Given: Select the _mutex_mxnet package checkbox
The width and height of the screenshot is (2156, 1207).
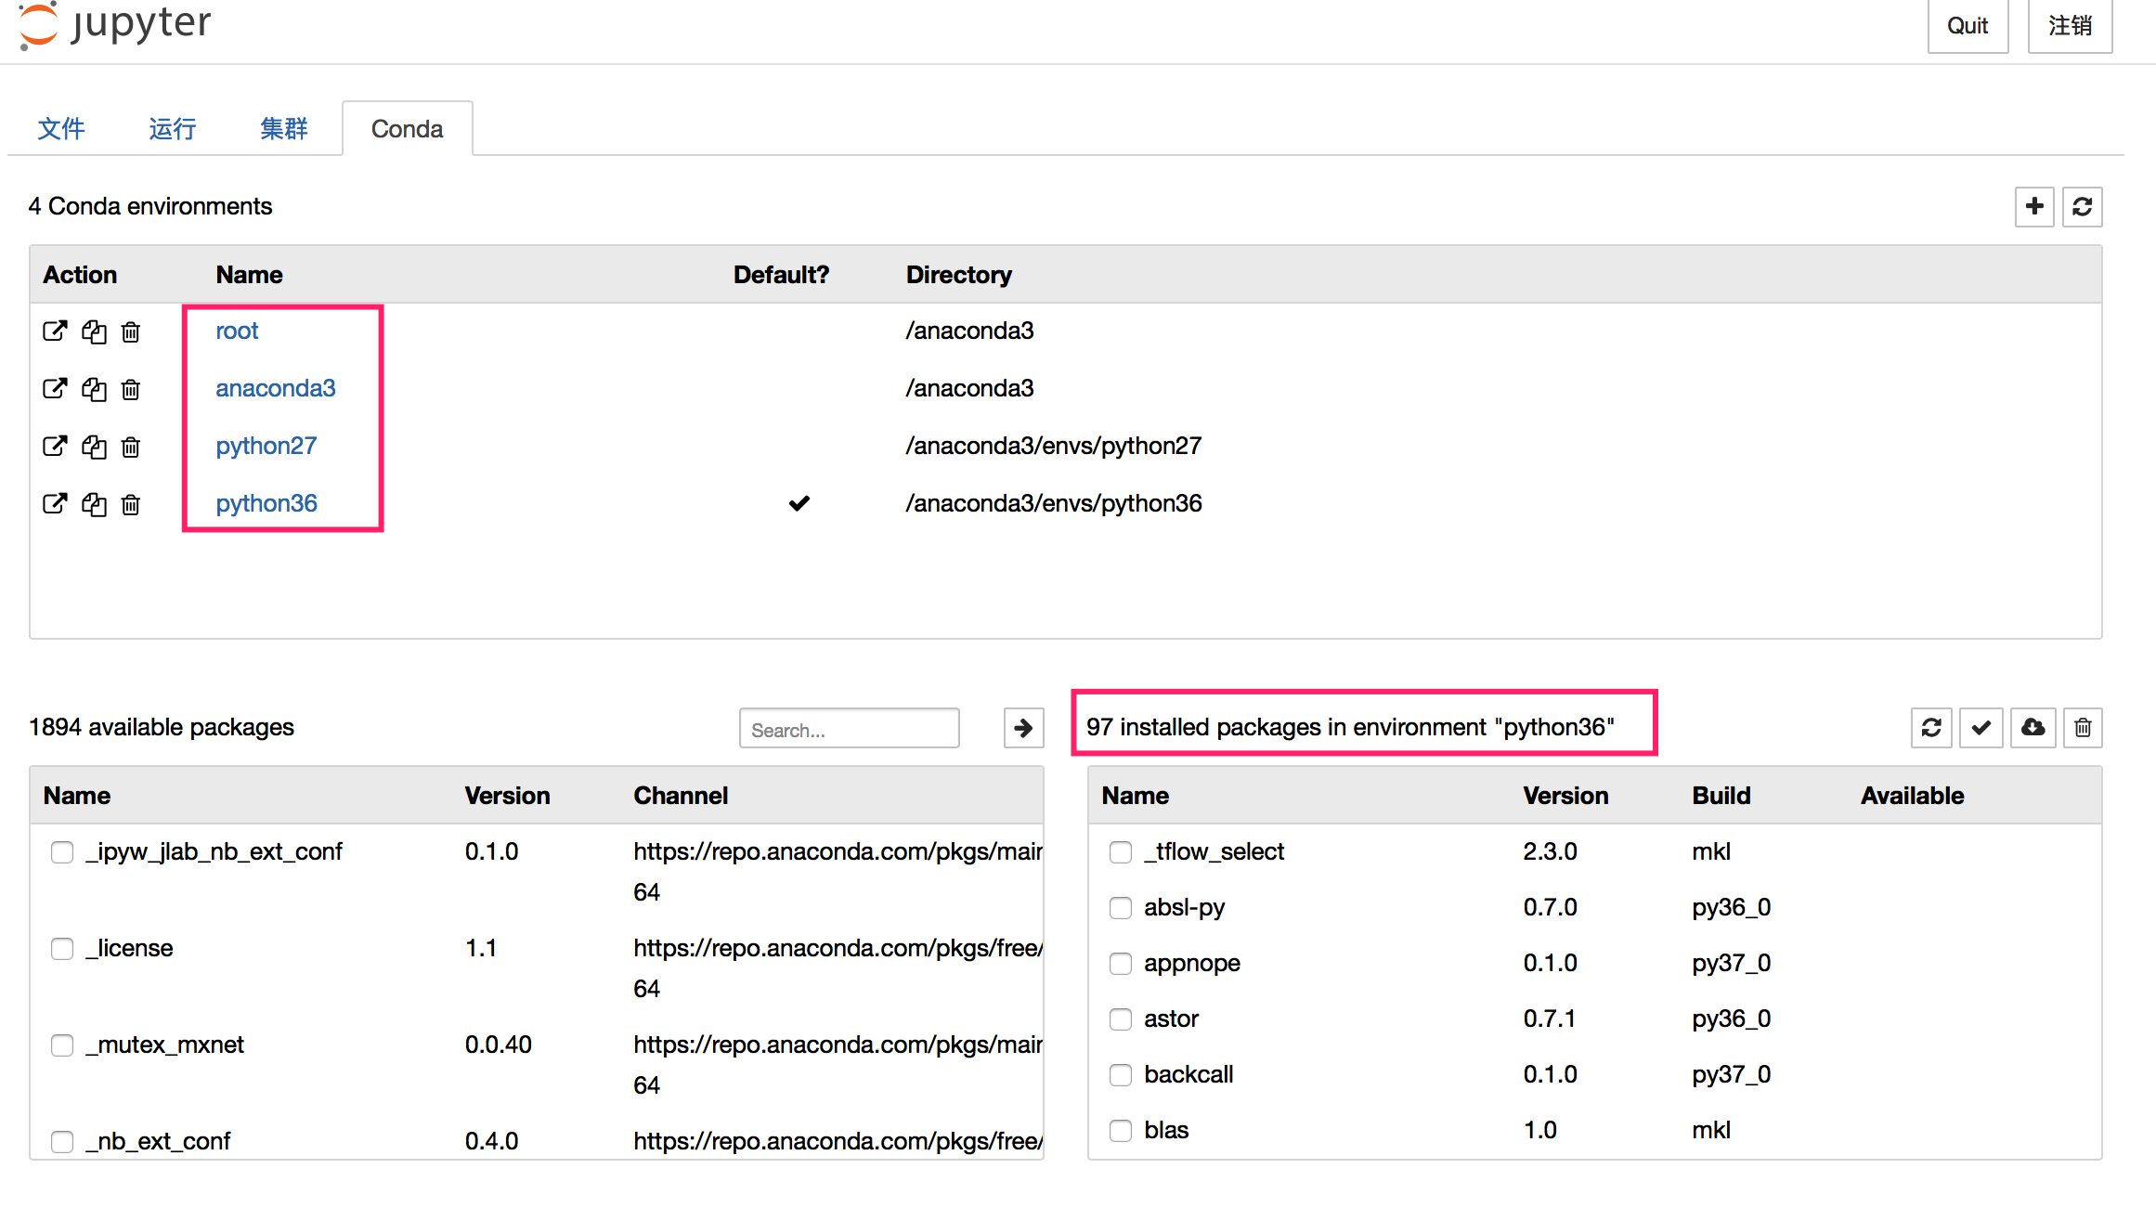Looking at the screenshot, I should click(x=62, y=1045).
